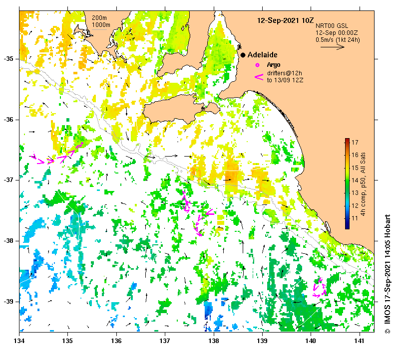Click colorbar tick value 14
Image resolution: width=395 pixels, height=349 pixels.
click(x=355, y=180)
